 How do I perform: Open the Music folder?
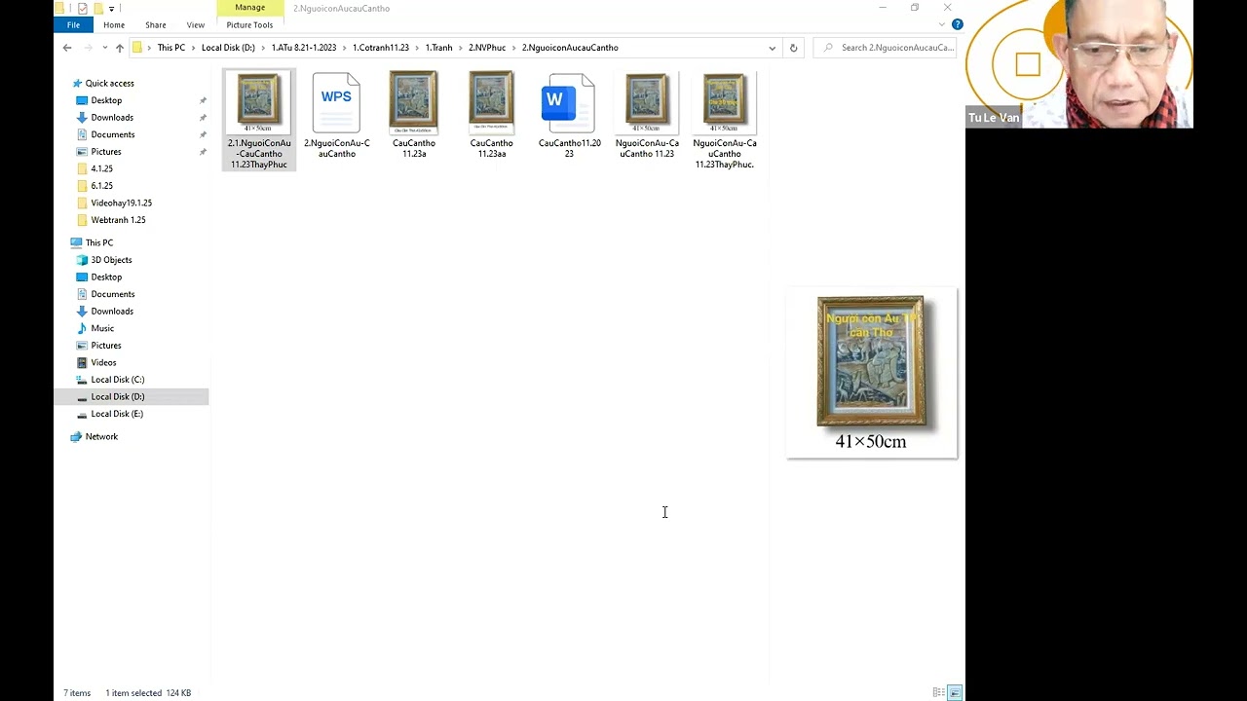[x=102, y=328]
